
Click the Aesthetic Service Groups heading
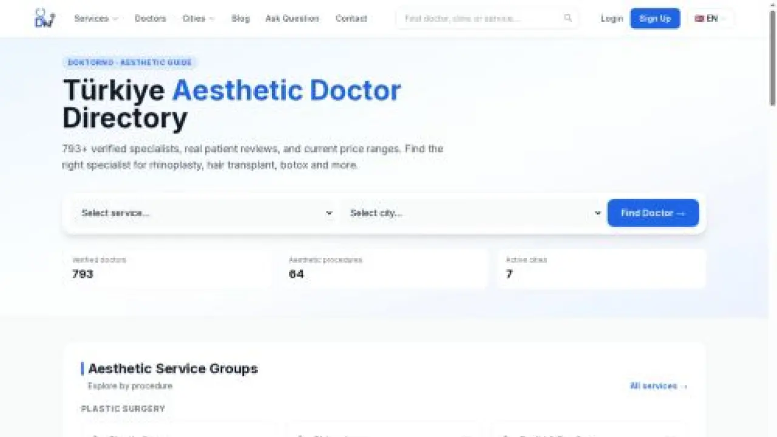click(173, 368)
